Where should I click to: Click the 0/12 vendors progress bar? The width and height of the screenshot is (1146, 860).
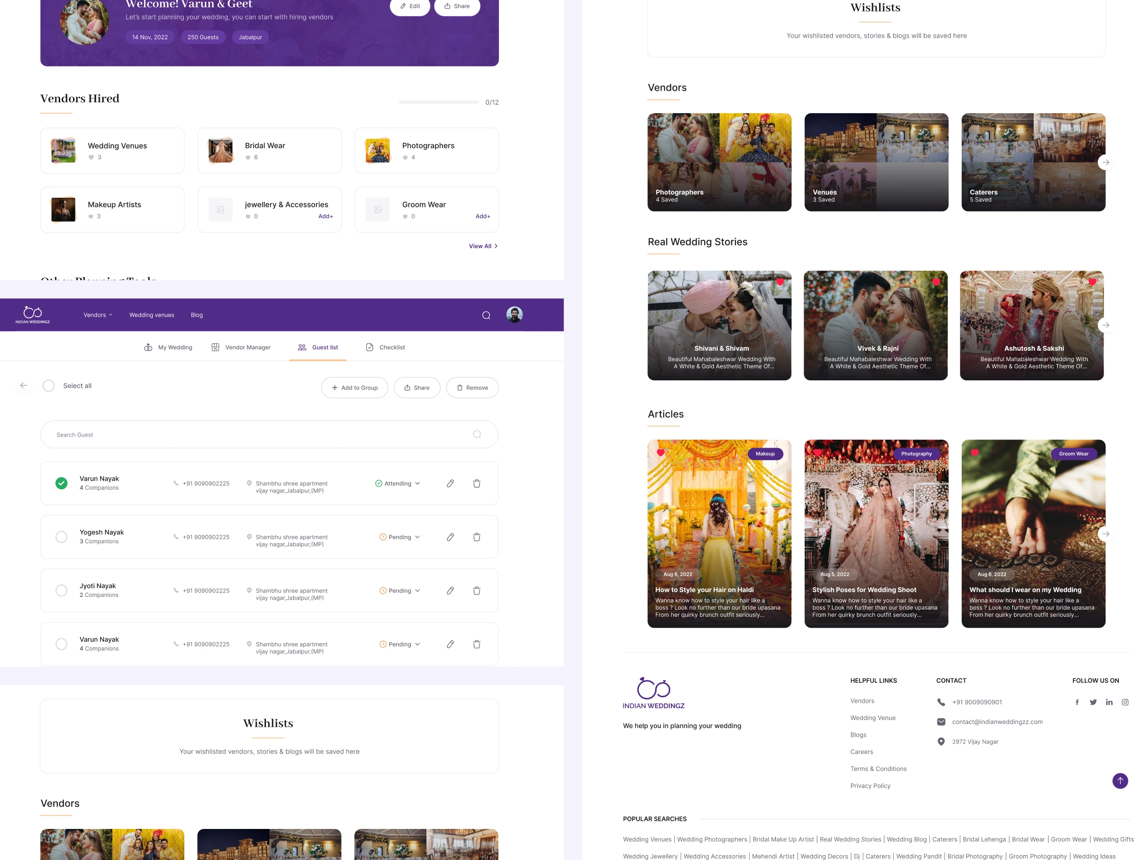(x=438, y=102)
